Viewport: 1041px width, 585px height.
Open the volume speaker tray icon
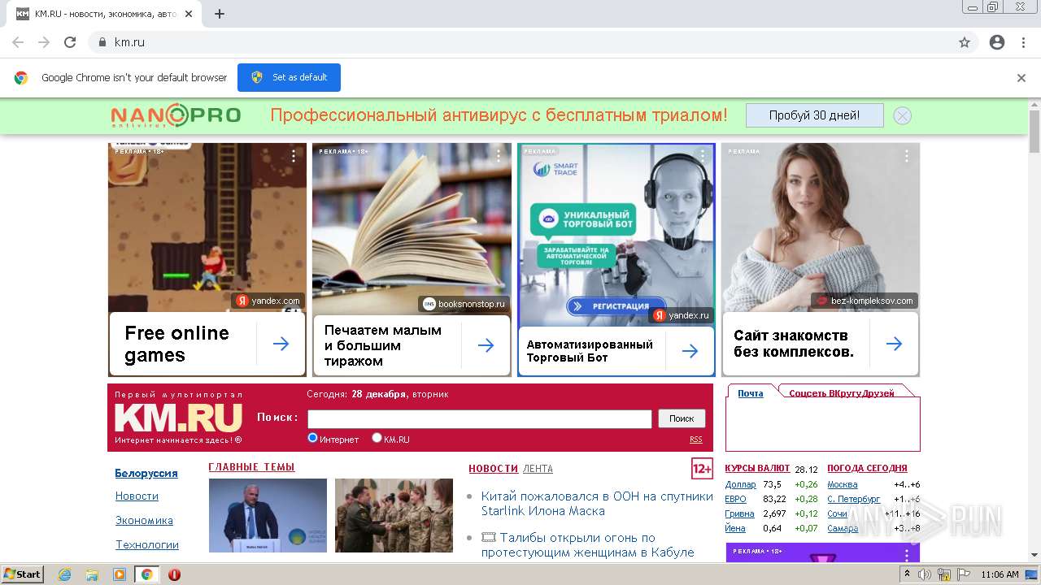pyautogui.click(x=925, y=574)
